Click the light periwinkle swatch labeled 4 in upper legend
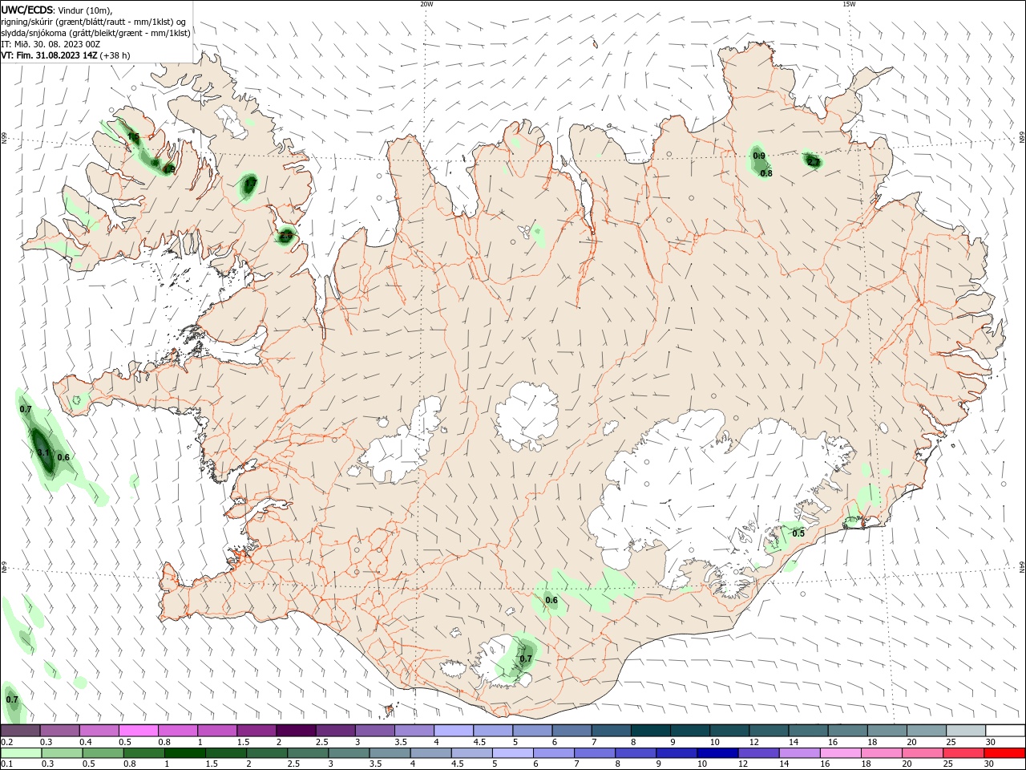Viewport: 1026px width, 770px height. point(454,731)
